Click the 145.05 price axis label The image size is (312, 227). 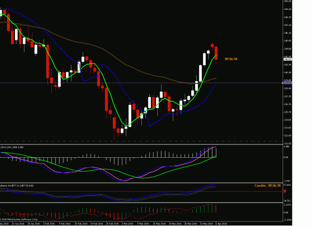288,41
